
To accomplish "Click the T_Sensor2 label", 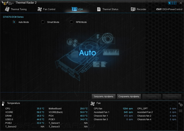I will point(11,127).
